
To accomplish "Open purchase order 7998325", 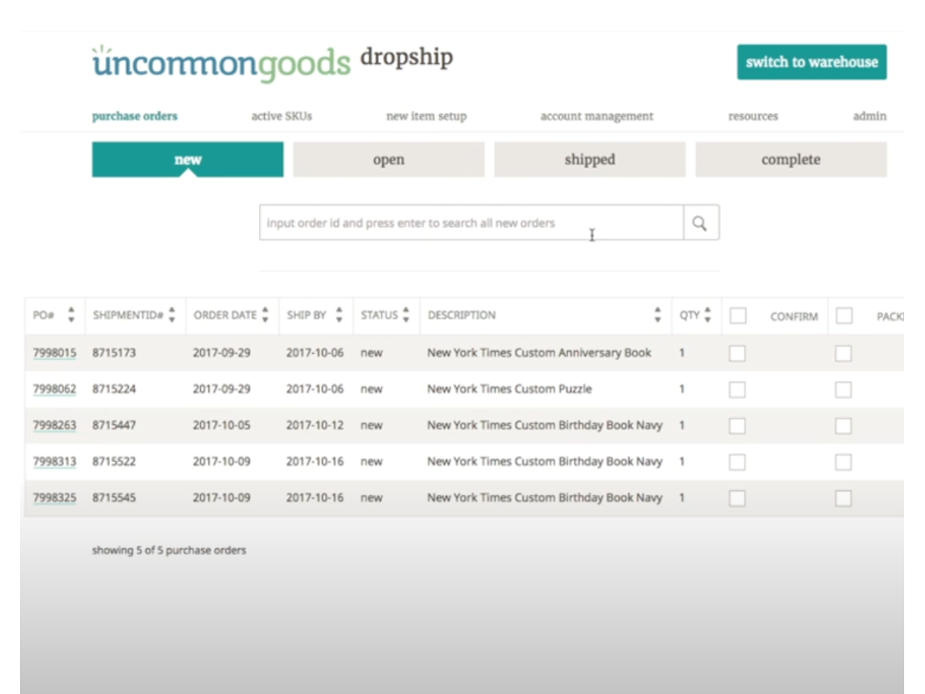I will (x=54, y=498).
